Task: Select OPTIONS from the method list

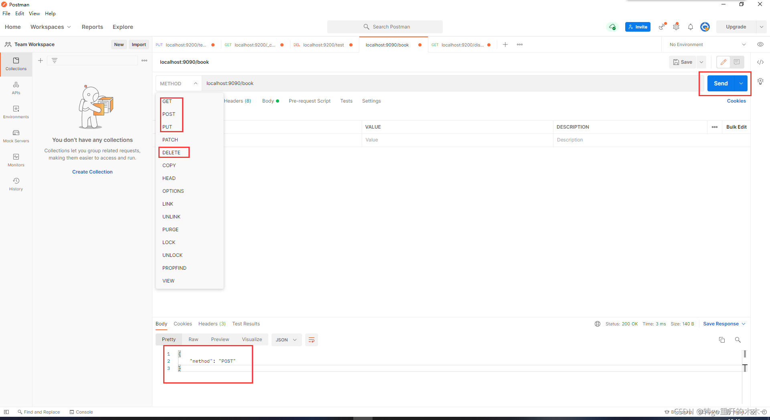Action: coord(173,191)
